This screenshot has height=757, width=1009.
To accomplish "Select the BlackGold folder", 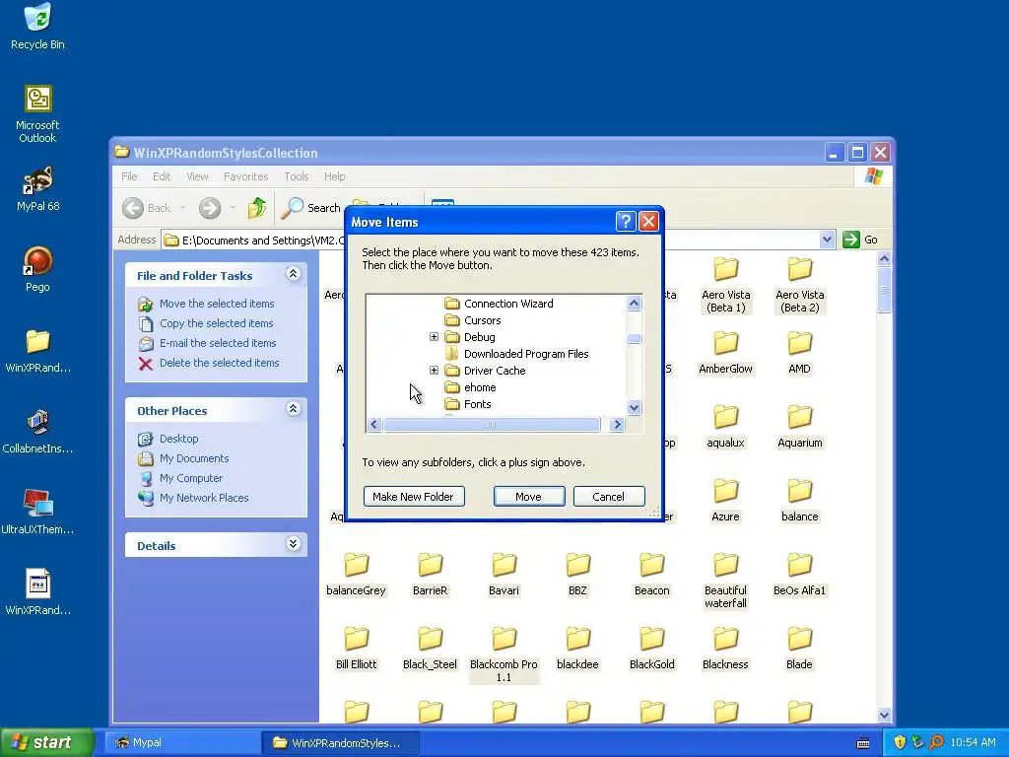I will pos(652,649).
